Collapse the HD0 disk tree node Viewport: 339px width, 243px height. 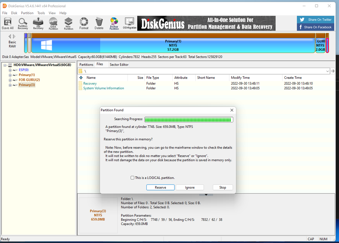(x=5, y=65)
